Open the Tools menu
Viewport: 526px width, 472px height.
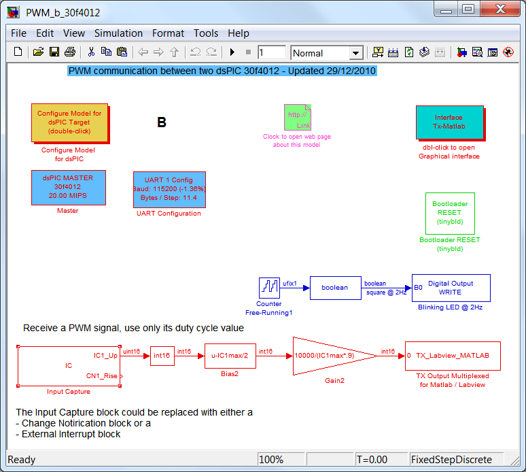pos(206,33)
